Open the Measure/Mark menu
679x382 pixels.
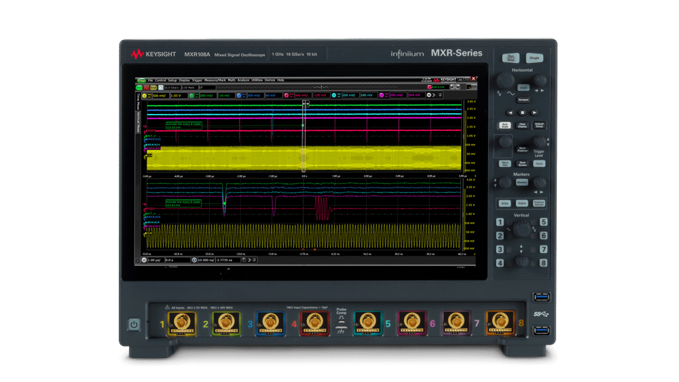(215, 80)
